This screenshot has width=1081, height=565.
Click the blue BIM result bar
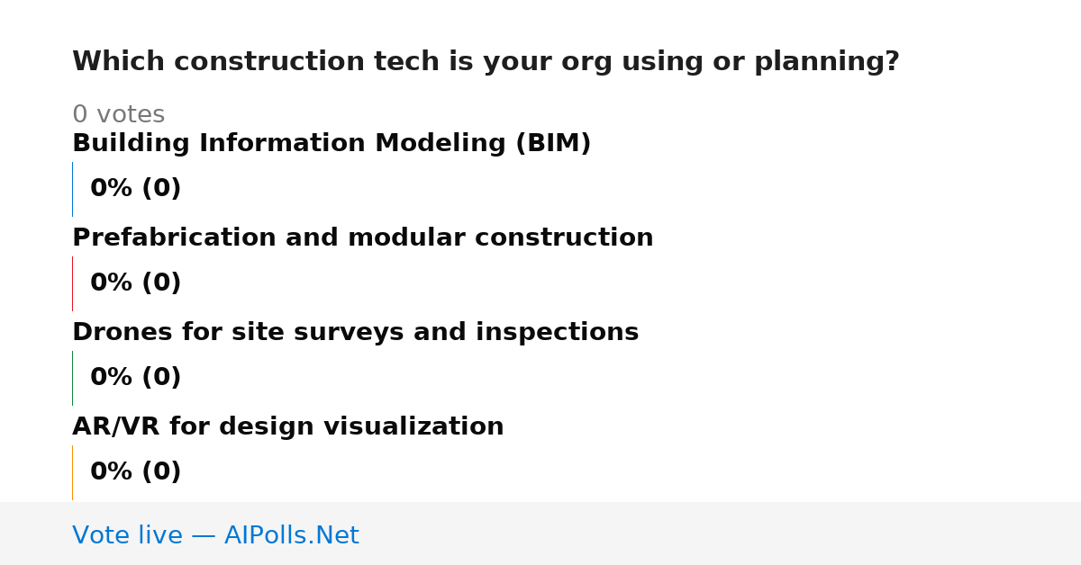tap(72, 189)
